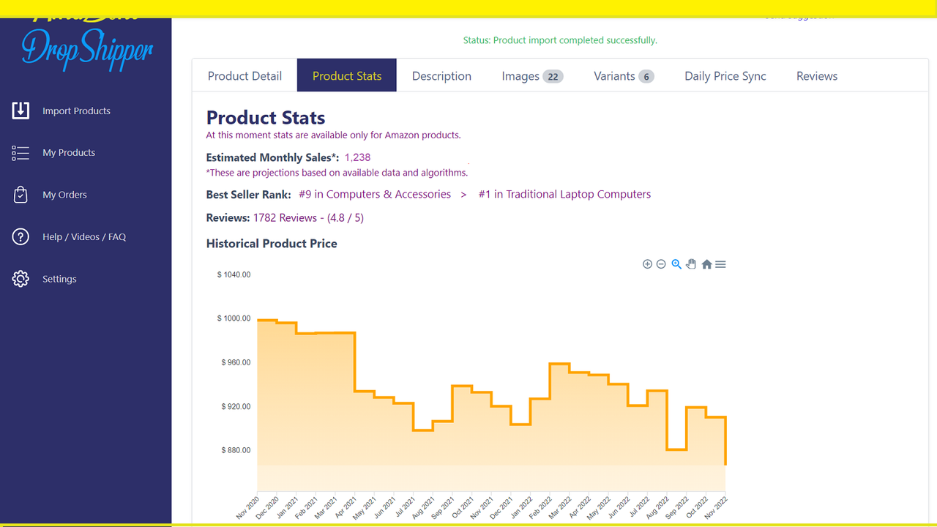Reset chart zoom with the home icon

(706, 263)
